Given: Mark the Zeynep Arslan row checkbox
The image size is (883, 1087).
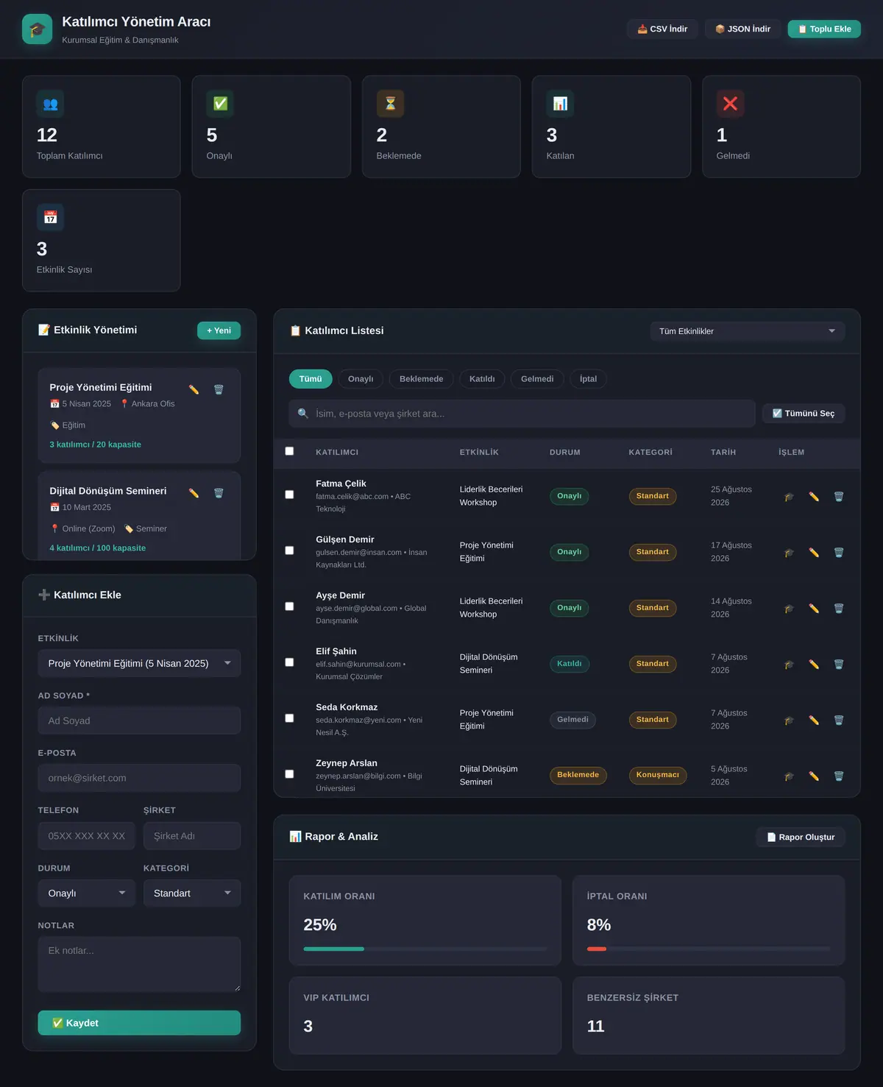Looking at the screenshot, I should tap(289, 774).
